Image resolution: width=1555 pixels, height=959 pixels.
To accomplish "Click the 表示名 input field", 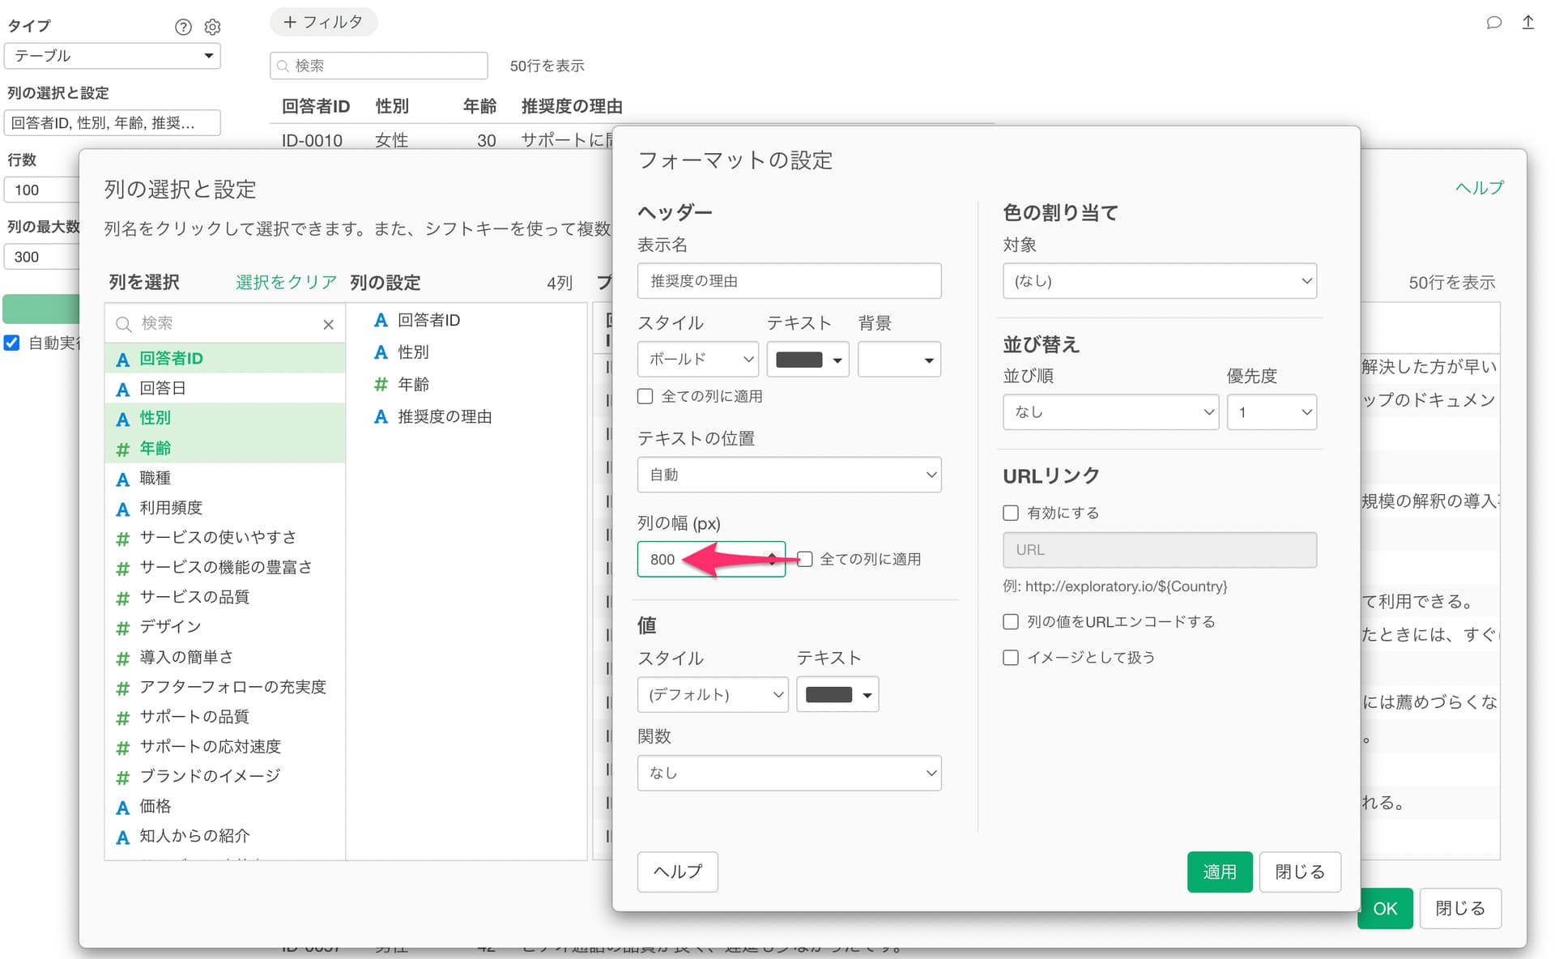I will coord(789,281).
